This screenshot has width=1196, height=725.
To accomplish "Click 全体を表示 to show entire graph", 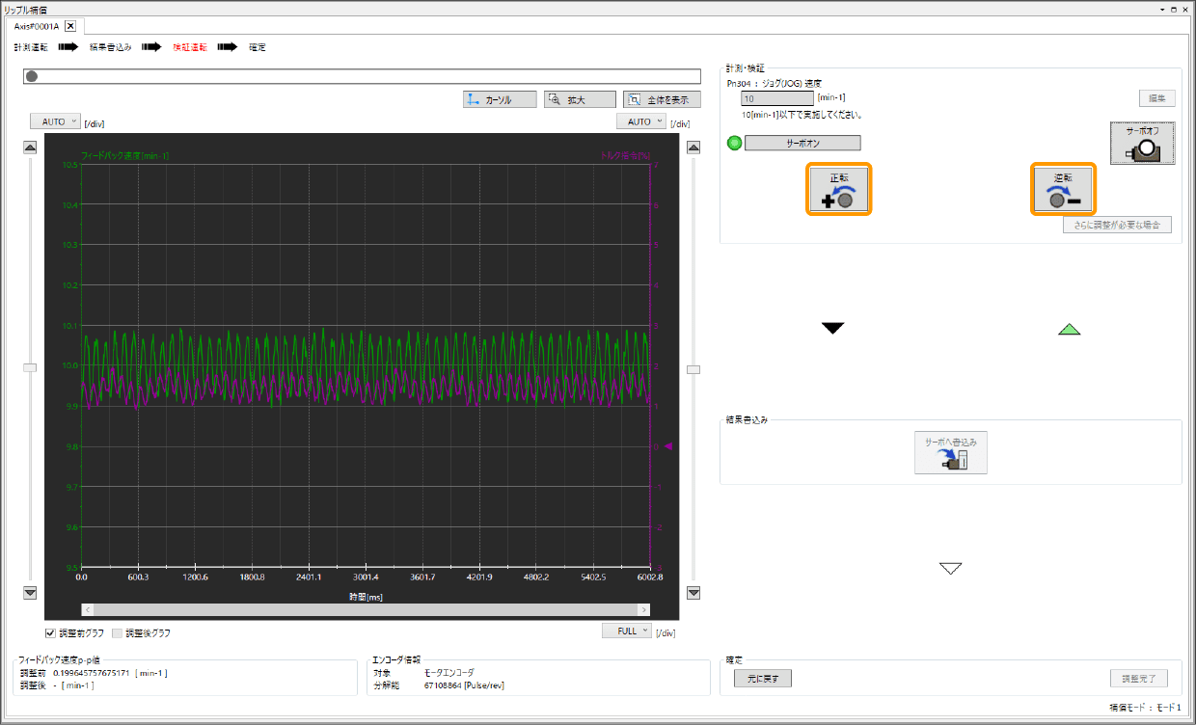I will tap(661, 99).
